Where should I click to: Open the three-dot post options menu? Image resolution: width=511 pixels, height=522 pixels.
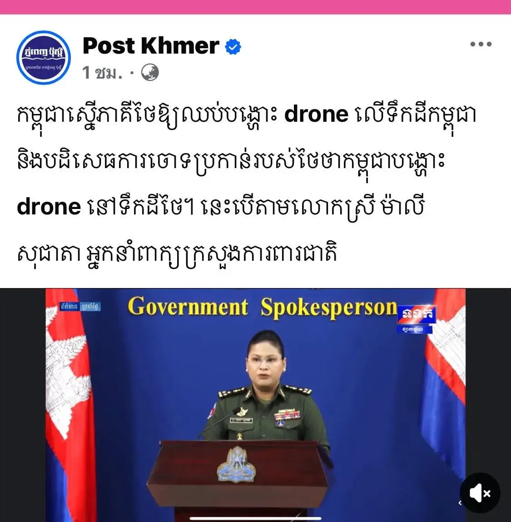coord(481,44)
